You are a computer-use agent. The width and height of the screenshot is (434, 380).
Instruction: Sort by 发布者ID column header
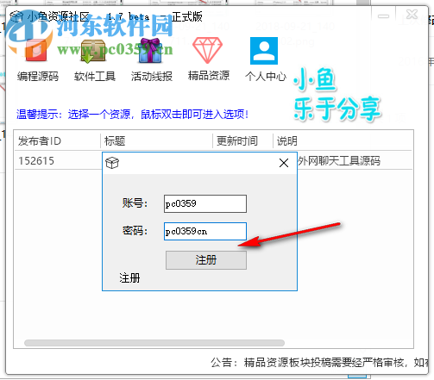58,141
